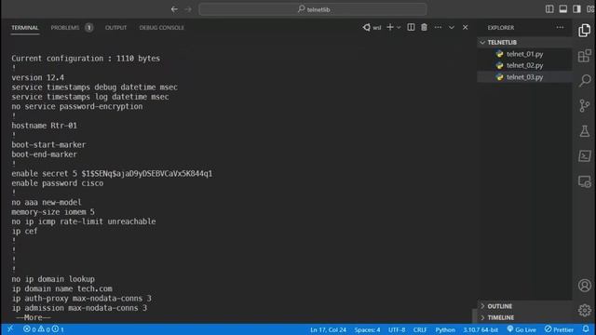The height and width of the screenshot is (335, 596).
Task: Open notifications bell
Action: [586, 329]
